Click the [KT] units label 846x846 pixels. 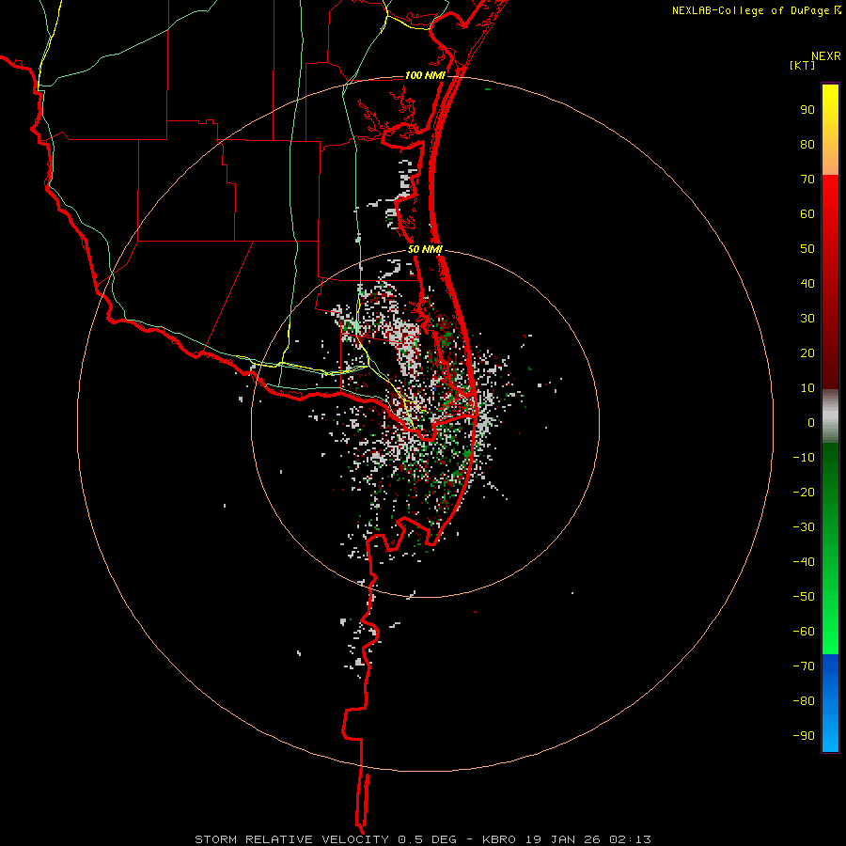pos(803,65)
